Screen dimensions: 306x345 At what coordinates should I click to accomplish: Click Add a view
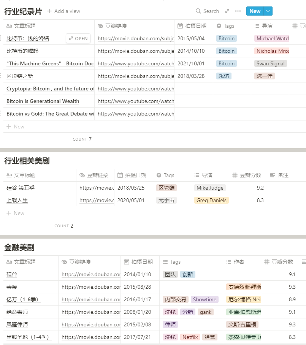pyautogui.click(x=64, y=11)
